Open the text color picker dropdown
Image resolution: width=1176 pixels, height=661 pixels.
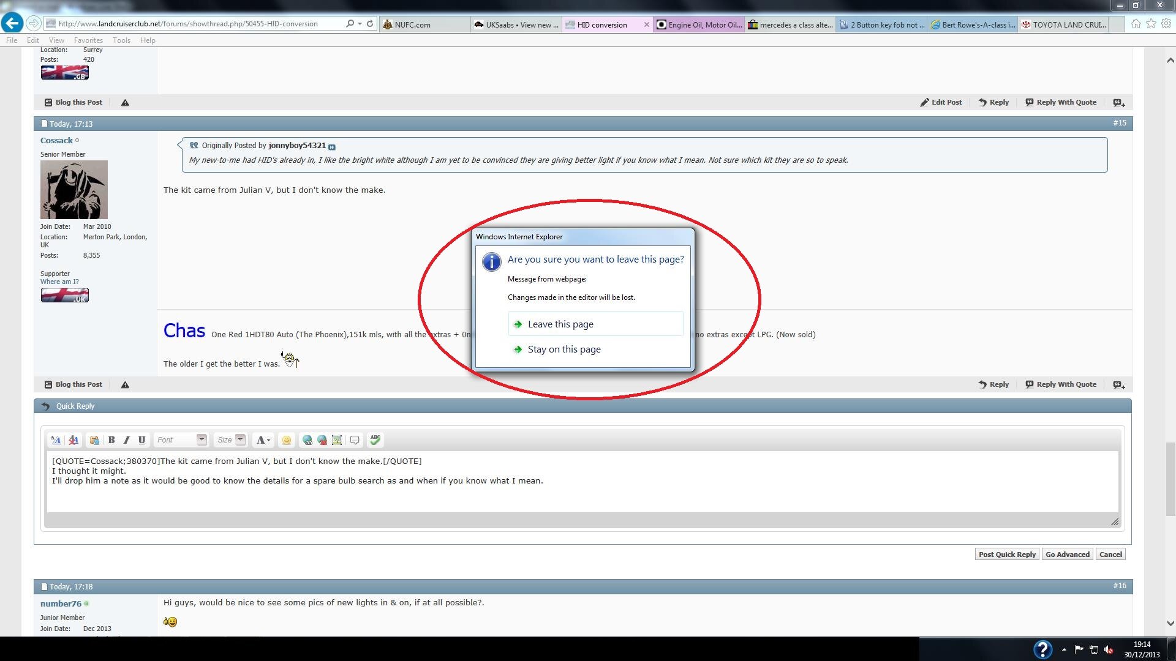[263, 439]
